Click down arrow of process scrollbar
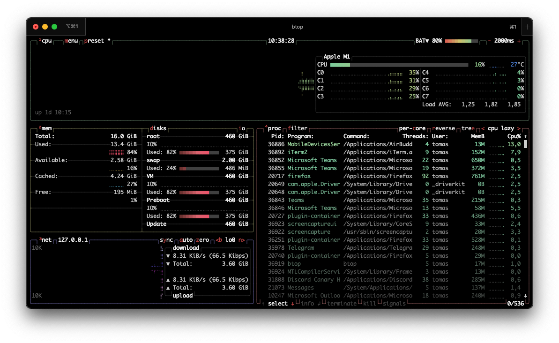Screen dimensions: 559x343 (525, 296)
